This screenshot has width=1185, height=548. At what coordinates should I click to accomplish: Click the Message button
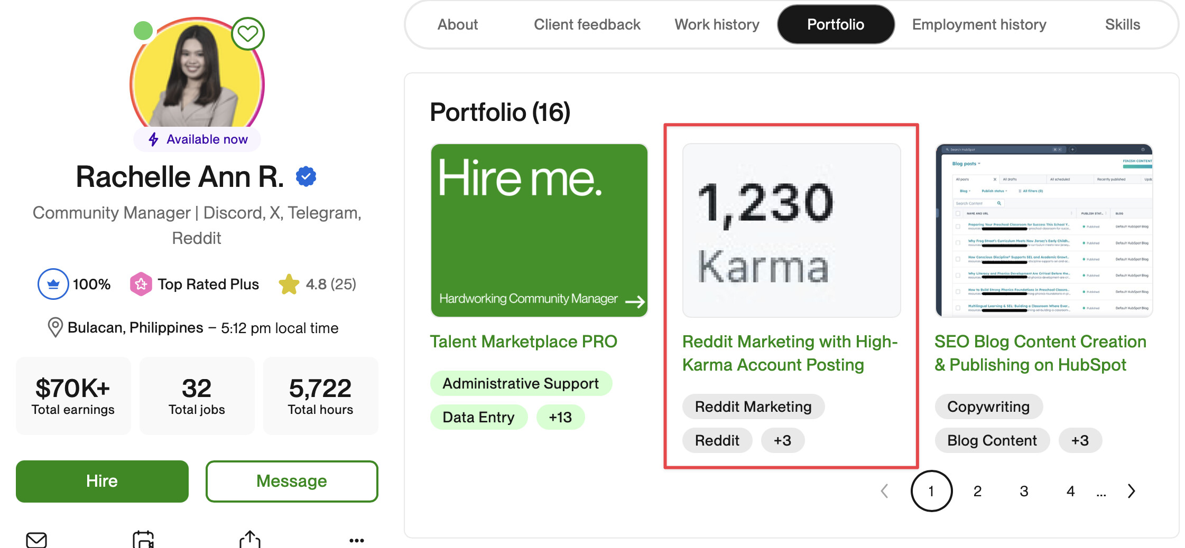point(292,481)
